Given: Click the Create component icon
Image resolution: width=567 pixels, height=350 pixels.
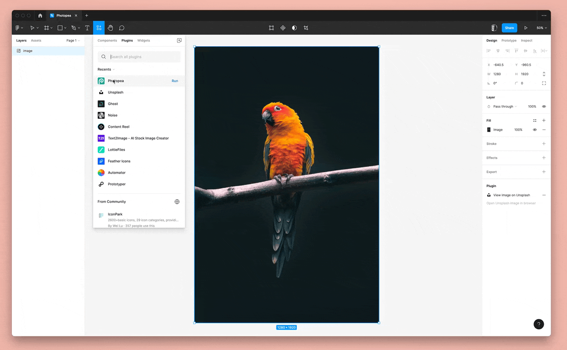Looking at the screenshot, I should pyautogui.click(x=283, y=28).
